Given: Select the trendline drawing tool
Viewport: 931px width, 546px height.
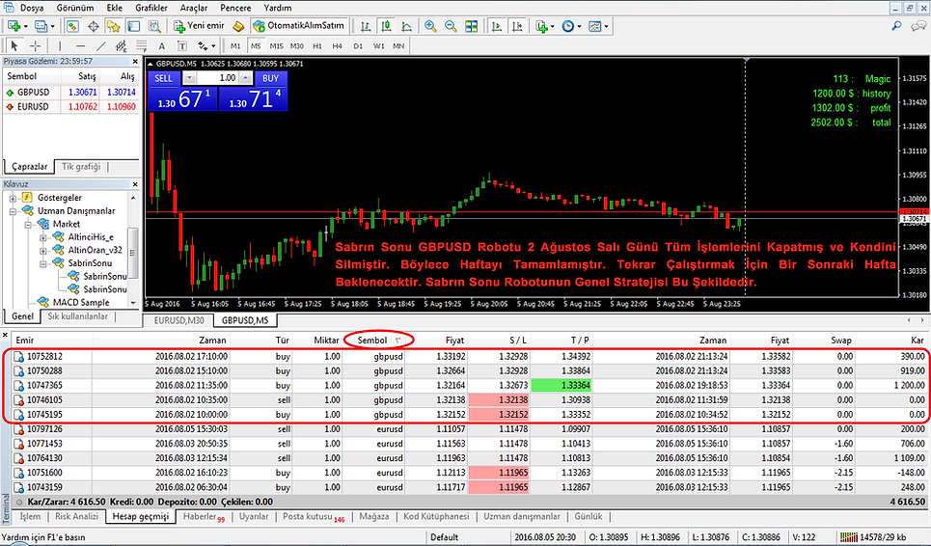Looking at the screenshot, I should (101, 45).
